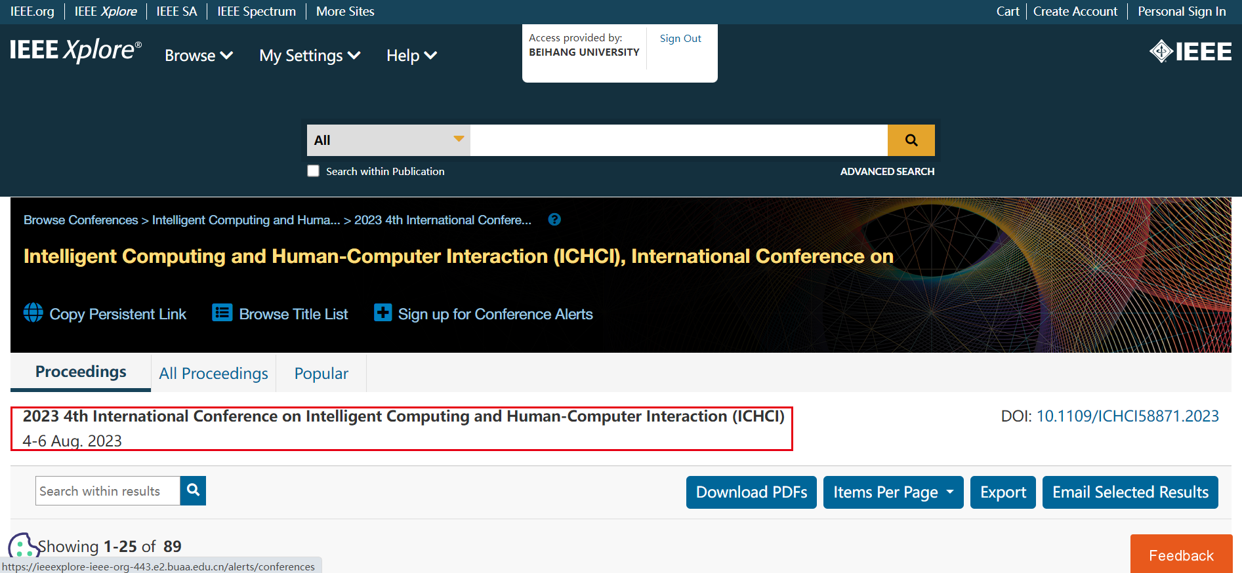This screenshot has width=1242, height=573.
Task: Expand the Browse menu
Action: tap(199, 56)
